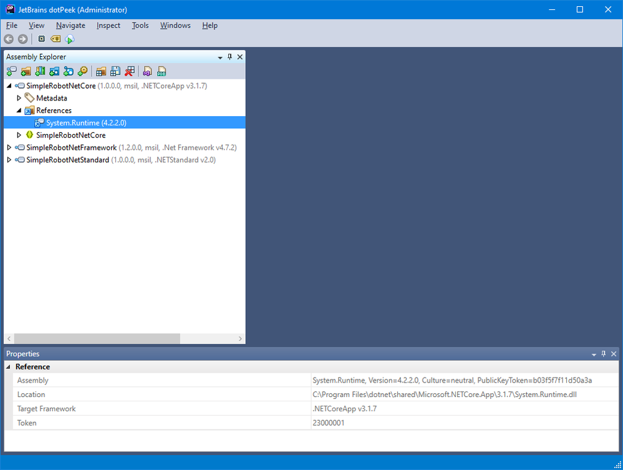Click the Target Framework property label
This screenshot has height=470, width=623.
click(x=46, y=409)
